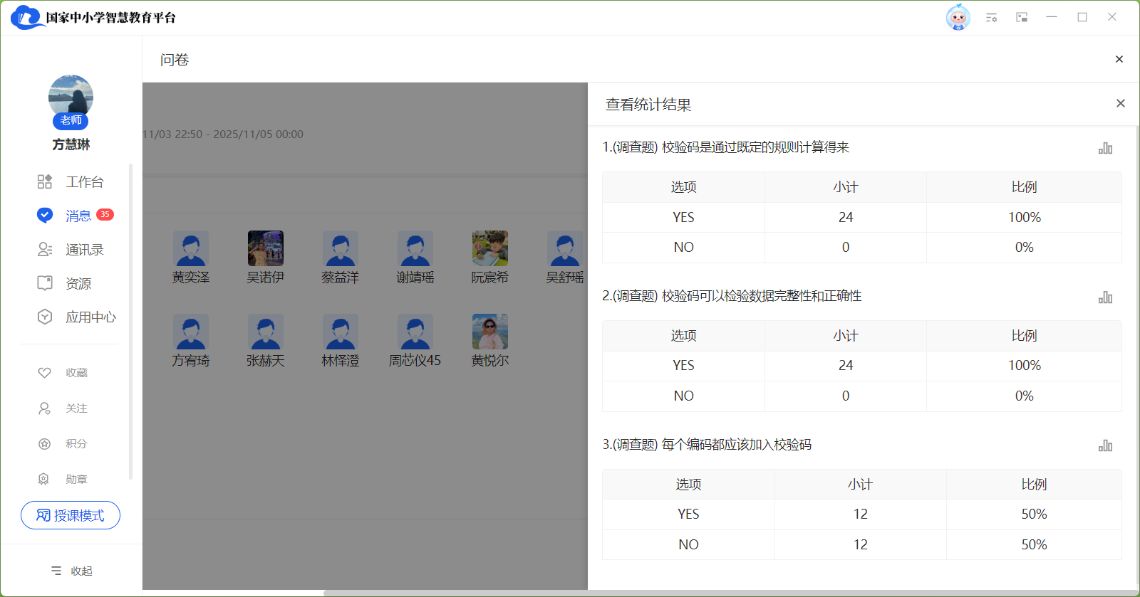This screenshot has height=597, width=1140.
Task: Switch to mini window mode icon
Action: [1022, 17]
